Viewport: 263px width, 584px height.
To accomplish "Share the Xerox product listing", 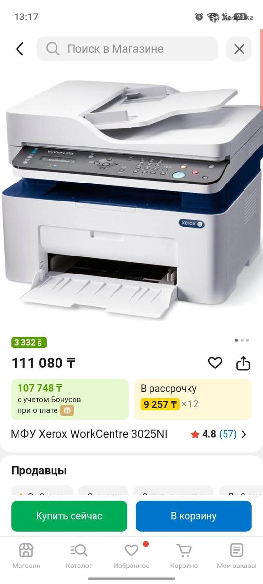I will 243,363.
